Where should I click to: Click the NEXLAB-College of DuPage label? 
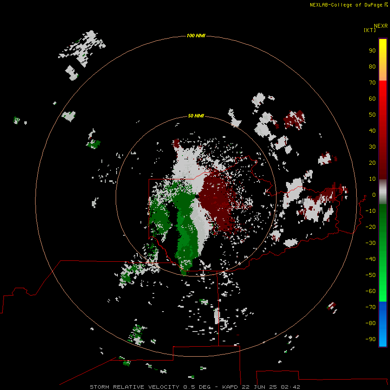[x=346, y=5]
